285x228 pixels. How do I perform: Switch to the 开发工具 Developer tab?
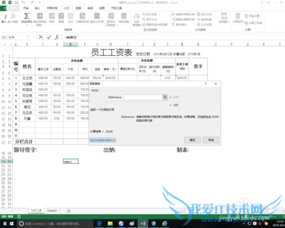coord(116,8)
